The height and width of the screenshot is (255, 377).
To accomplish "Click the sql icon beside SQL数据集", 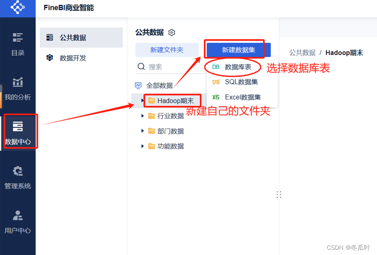I will 216,82.
